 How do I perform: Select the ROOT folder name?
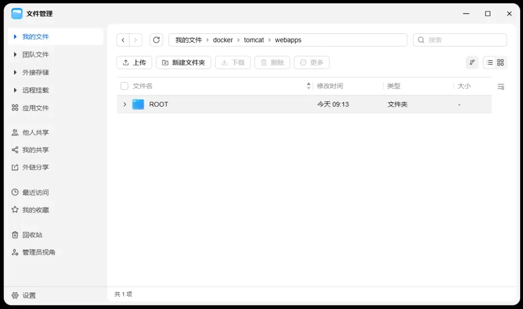159,104
